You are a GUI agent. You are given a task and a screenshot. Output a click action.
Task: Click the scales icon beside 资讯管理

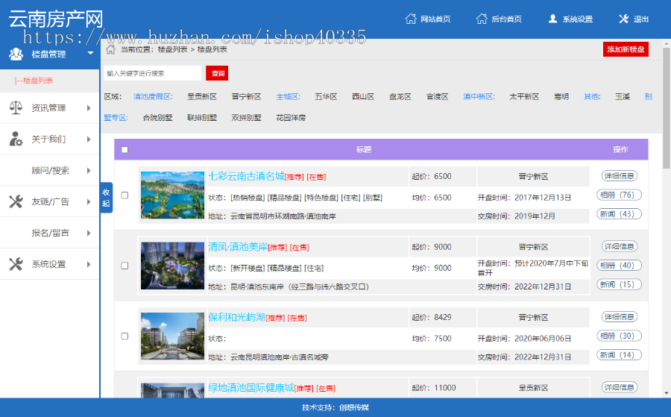[16, 107]
